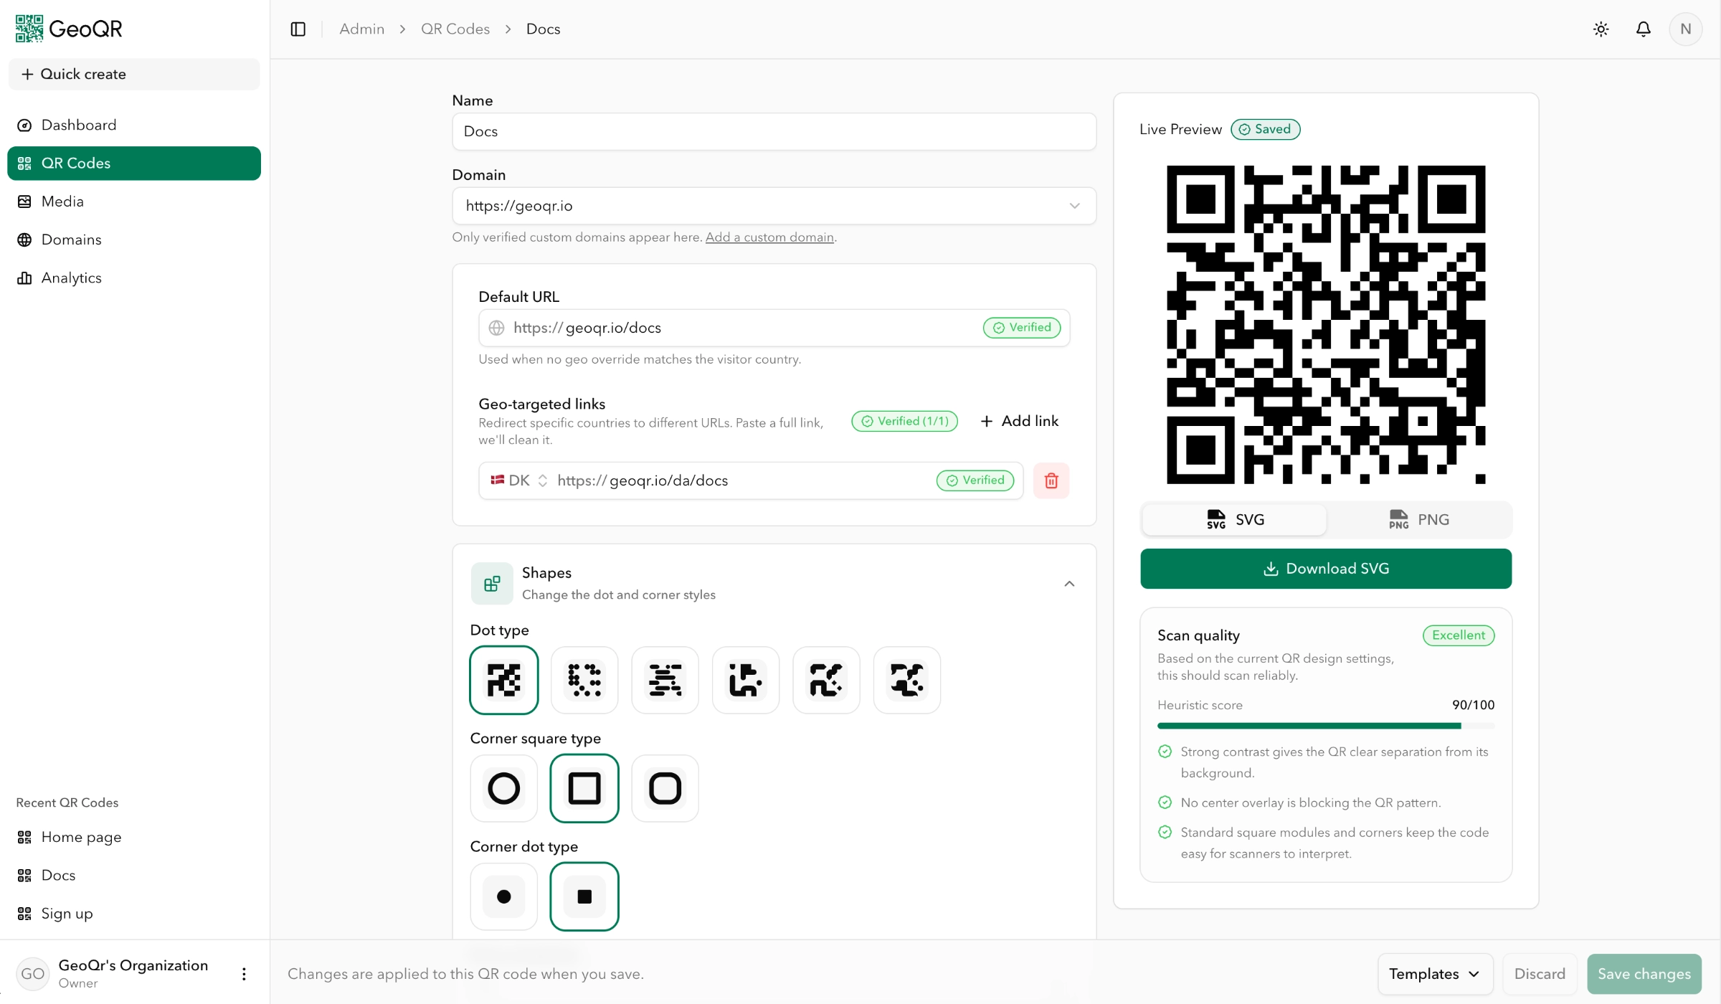Toggle the sidebar panel icon

298,29
